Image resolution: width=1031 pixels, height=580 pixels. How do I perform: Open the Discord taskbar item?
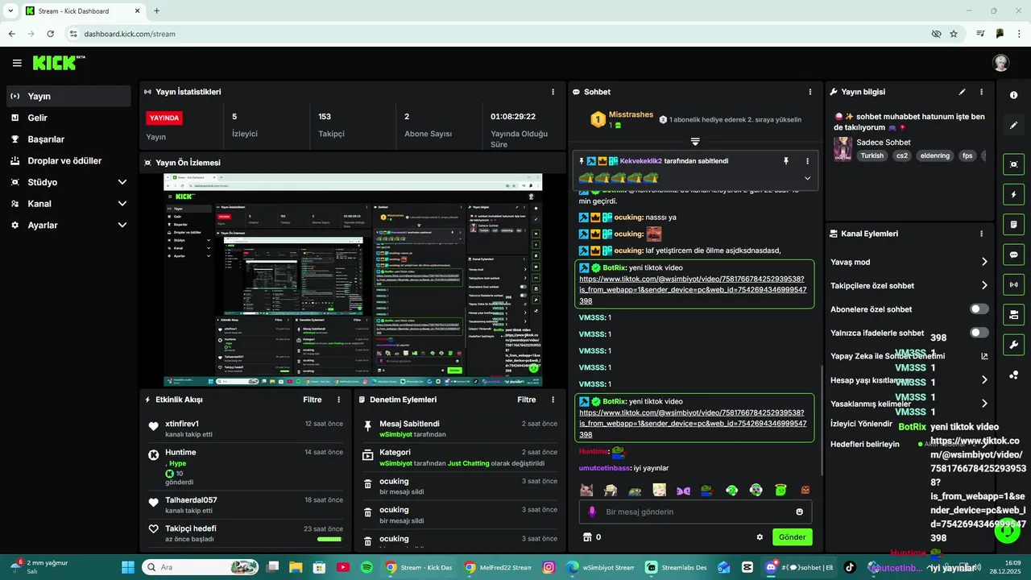tap(800, 567)
